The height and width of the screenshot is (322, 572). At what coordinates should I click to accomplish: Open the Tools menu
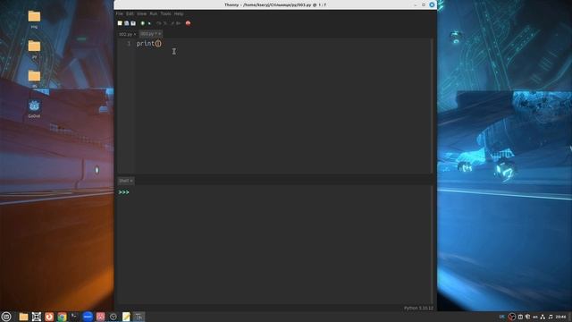tap(165, 14)
